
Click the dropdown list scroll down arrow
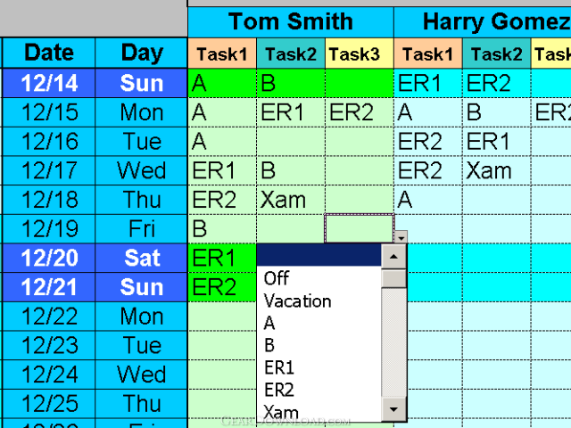coord(393,409)
